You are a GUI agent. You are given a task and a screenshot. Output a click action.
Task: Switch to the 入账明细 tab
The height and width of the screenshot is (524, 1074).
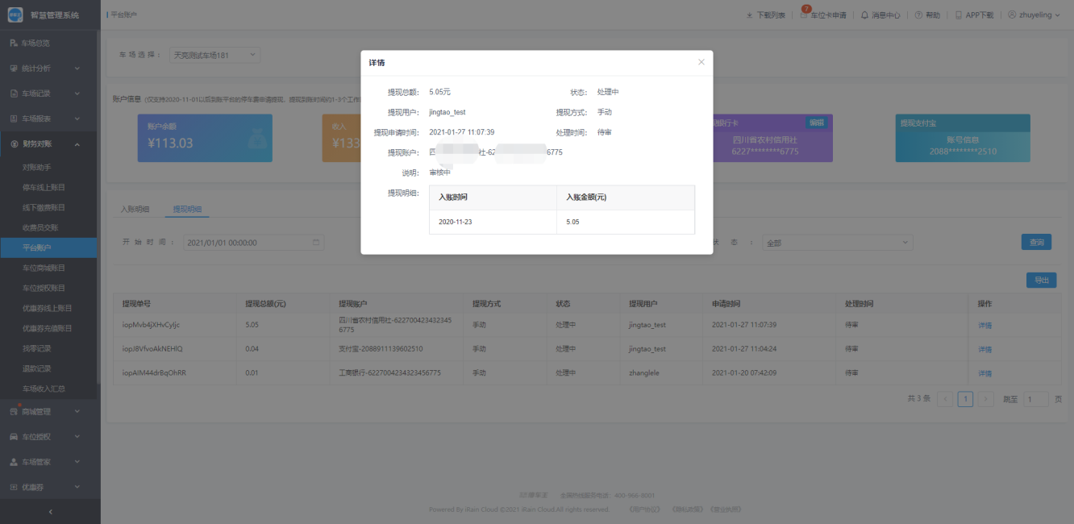(x=135, y=210)
